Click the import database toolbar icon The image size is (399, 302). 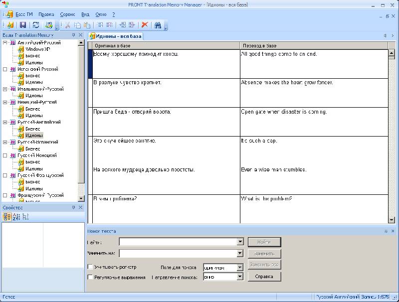point(48,25)
